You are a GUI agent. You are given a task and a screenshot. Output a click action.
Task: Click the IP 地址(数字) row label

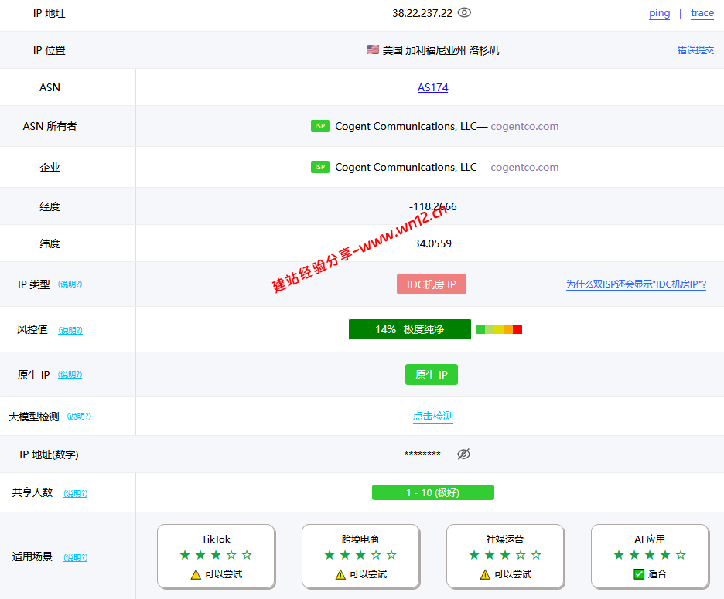tap(49, 454)
